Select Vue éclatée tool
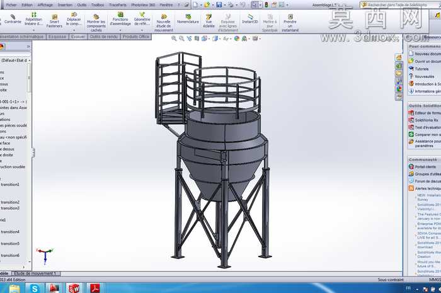 click(209, 21)
